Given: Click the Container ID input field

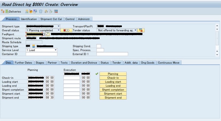Looking at the screenshot, I should (41, 54).
